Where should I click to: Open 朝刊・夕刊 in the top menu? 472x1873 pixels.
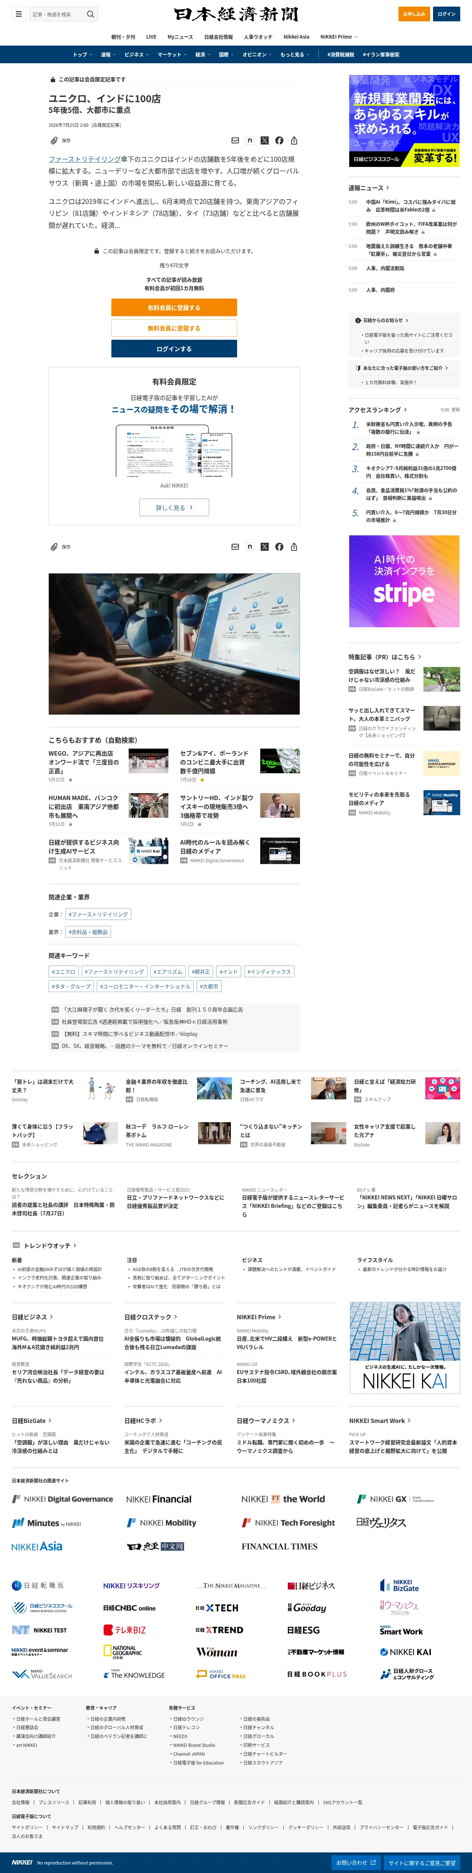point(123,36)
